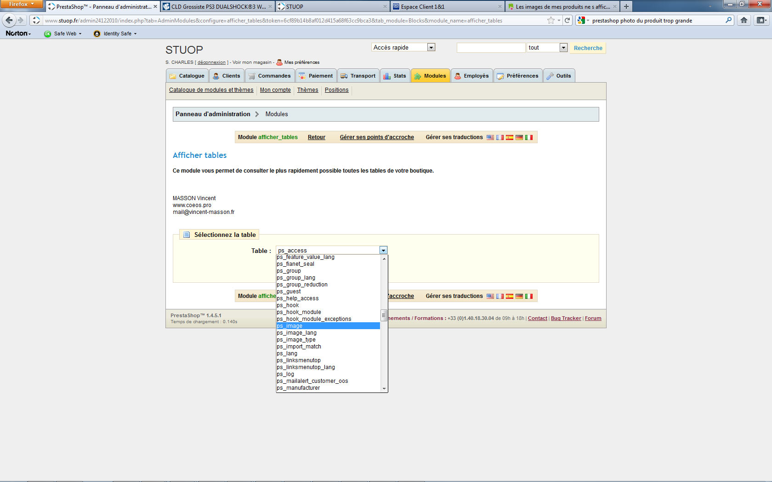Click the US flag in bottom translations bar
The height and width of the screenshot is (482, 772).
coord(490,296)
